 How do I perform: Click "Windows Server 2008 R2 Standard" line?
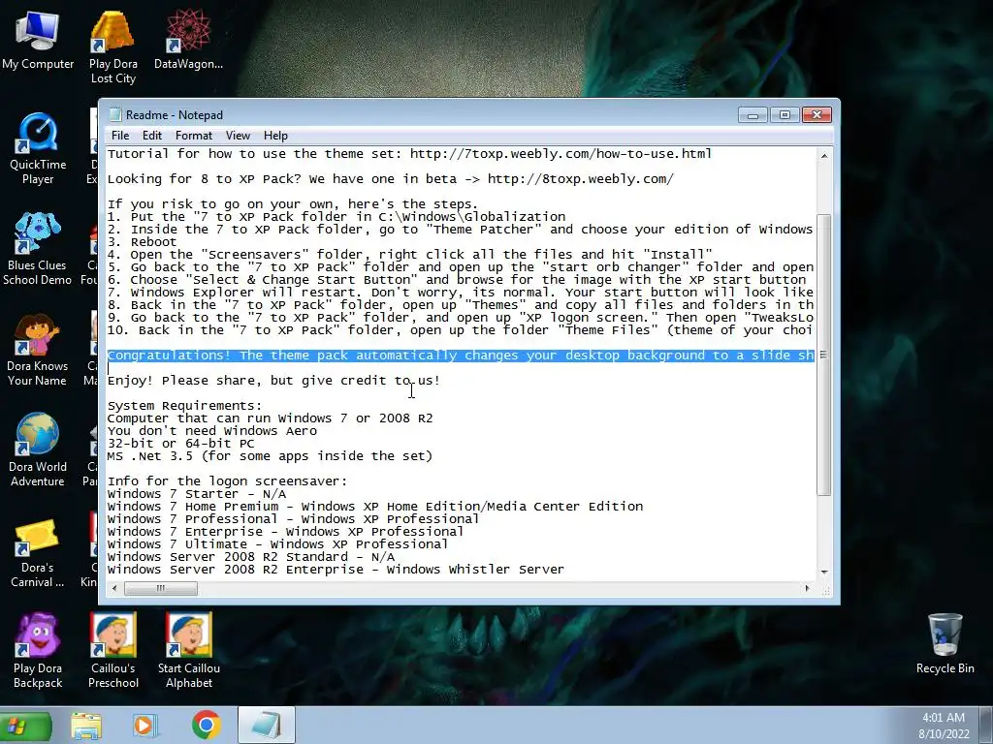[x=251, y=557]
